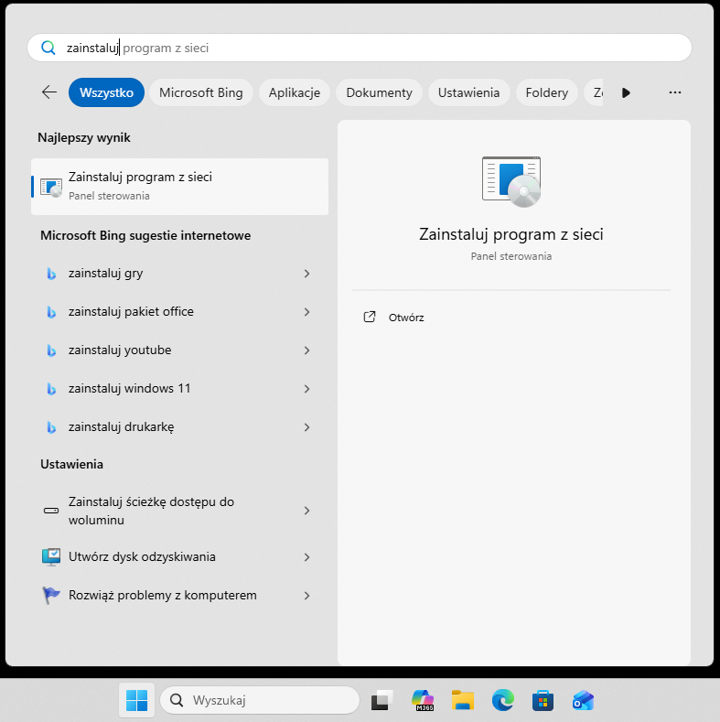Click Otwórz in the preview pane
The width and height of the screenshot is (720, 722).
[x=406, y=318]
